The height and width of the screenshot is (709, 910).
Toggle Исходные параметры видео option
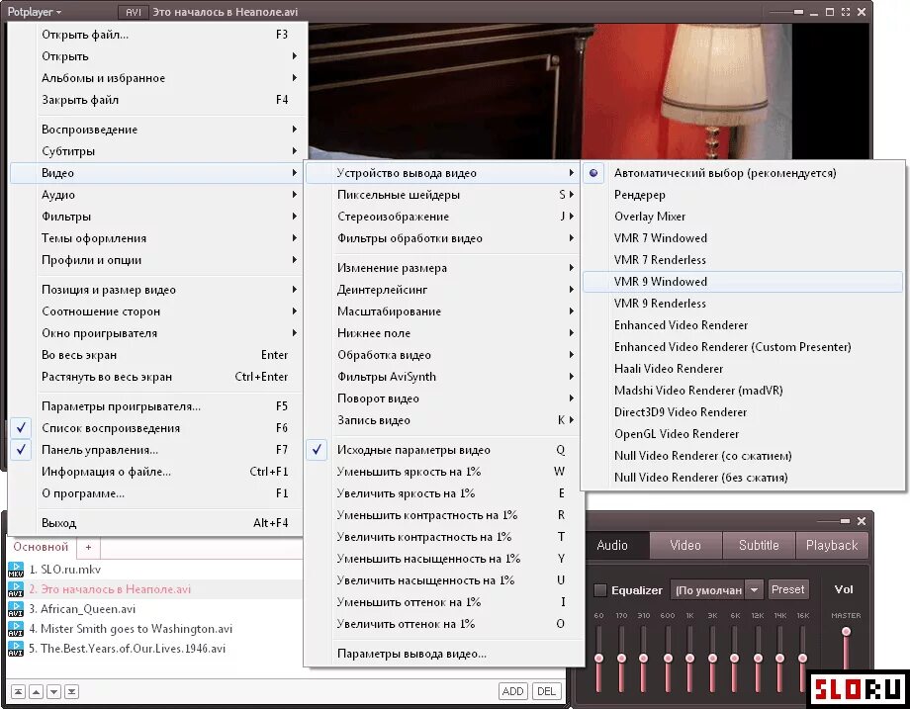click(x=443, y=450)
